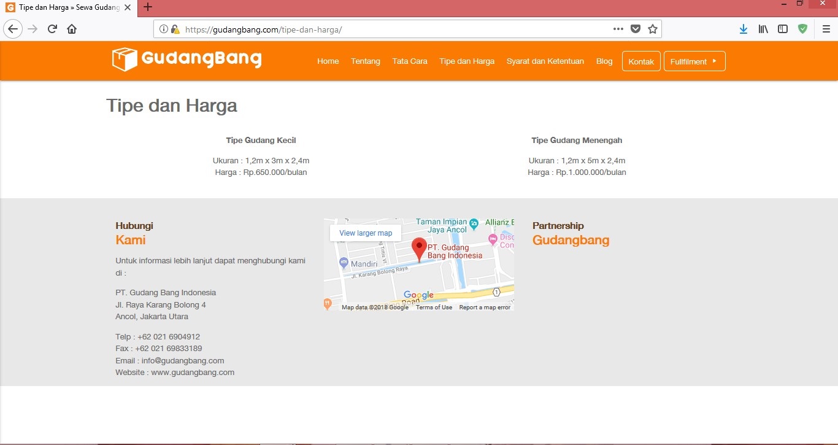Viewport: 838px width, 445px height.
Task: Click the Fax +62 021 69833189 text
Action: (x=159, y=349)
